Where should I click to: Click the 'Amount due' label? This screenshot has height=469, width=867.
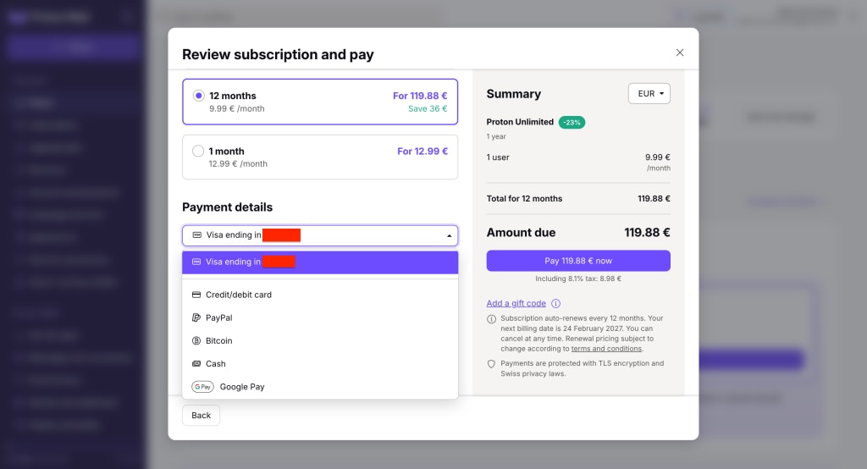tap(521, 233)
